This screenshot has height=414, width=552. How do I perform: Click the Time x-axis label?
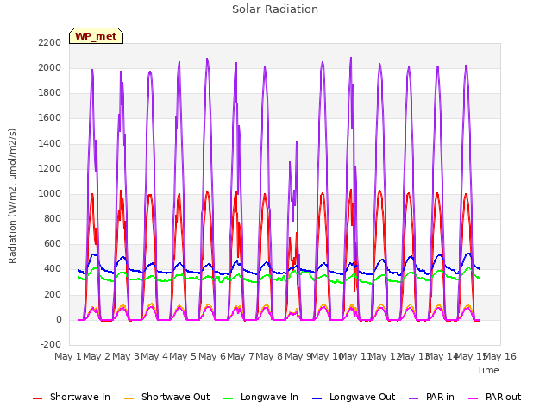pyautogui.click(x=488, y=370)
